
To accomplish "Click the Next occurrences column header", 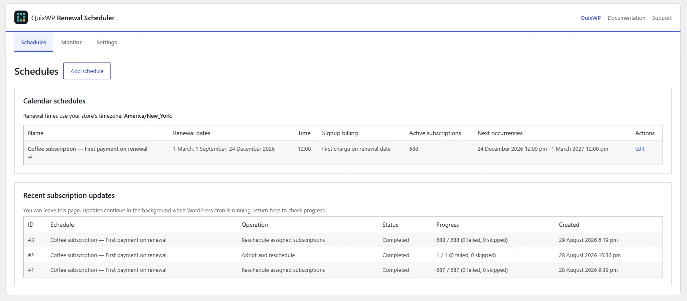I will point(500,133).
